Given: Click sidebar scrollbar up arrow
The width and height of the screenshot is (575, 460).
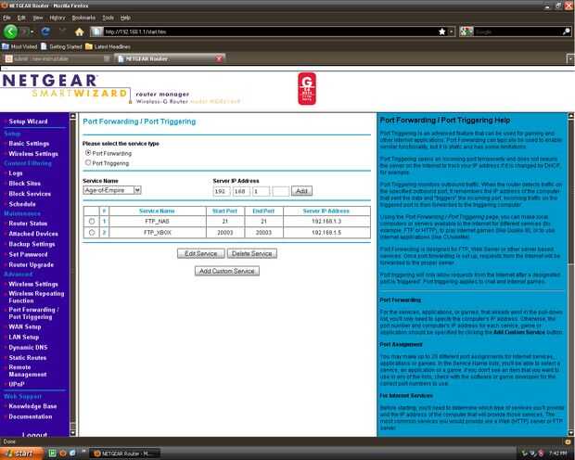Looking at the screenshot, I should tap(72, 116).
